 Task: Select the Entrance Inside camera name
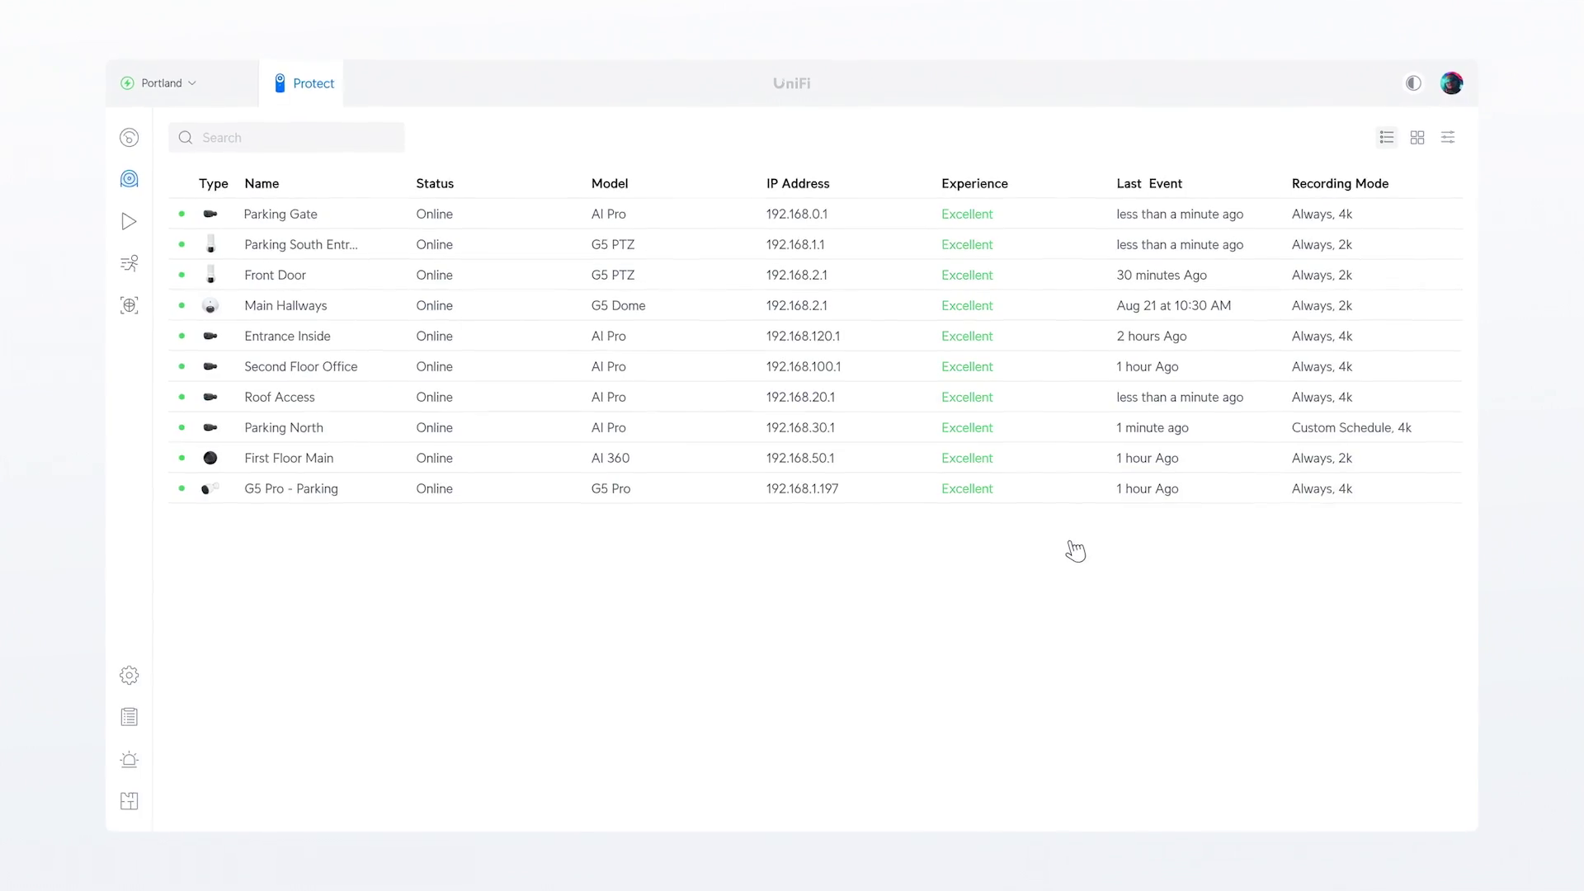(x=287, y=336)
